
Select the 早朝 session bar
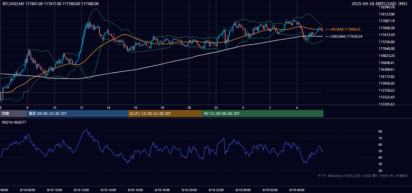[13, 114]
